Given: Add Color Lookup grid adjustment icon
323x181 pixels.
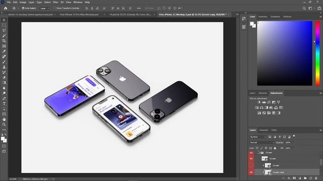Looking at the screenshot, I should 281,108.
